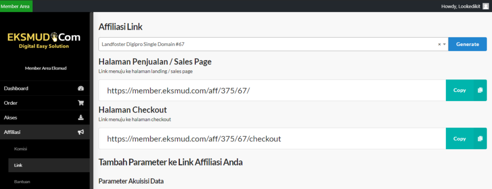Open the Landfoster Digipro Single Domain selector
The height and width of the screenshot is (189, 492).
(273, 44)
